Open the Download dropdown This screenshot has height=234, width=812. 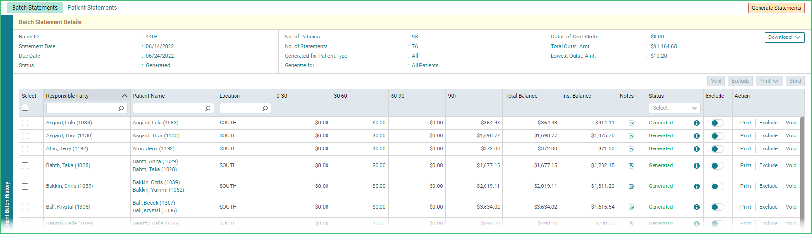[785, 37]
